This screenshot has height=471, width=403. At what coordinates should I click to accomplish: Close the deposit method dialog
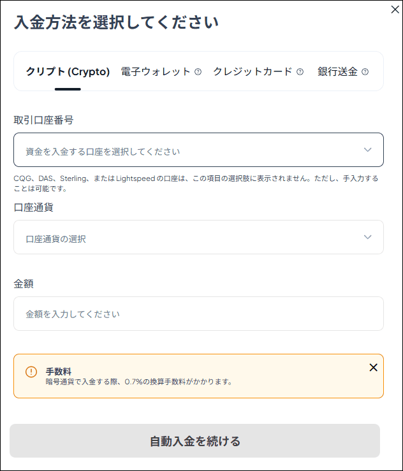tap(395, 10)
